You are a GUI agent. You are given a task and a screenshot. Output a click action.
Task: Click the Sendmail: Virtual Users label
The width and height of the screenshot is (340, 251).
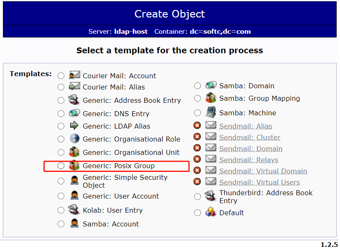pos(260,182)
